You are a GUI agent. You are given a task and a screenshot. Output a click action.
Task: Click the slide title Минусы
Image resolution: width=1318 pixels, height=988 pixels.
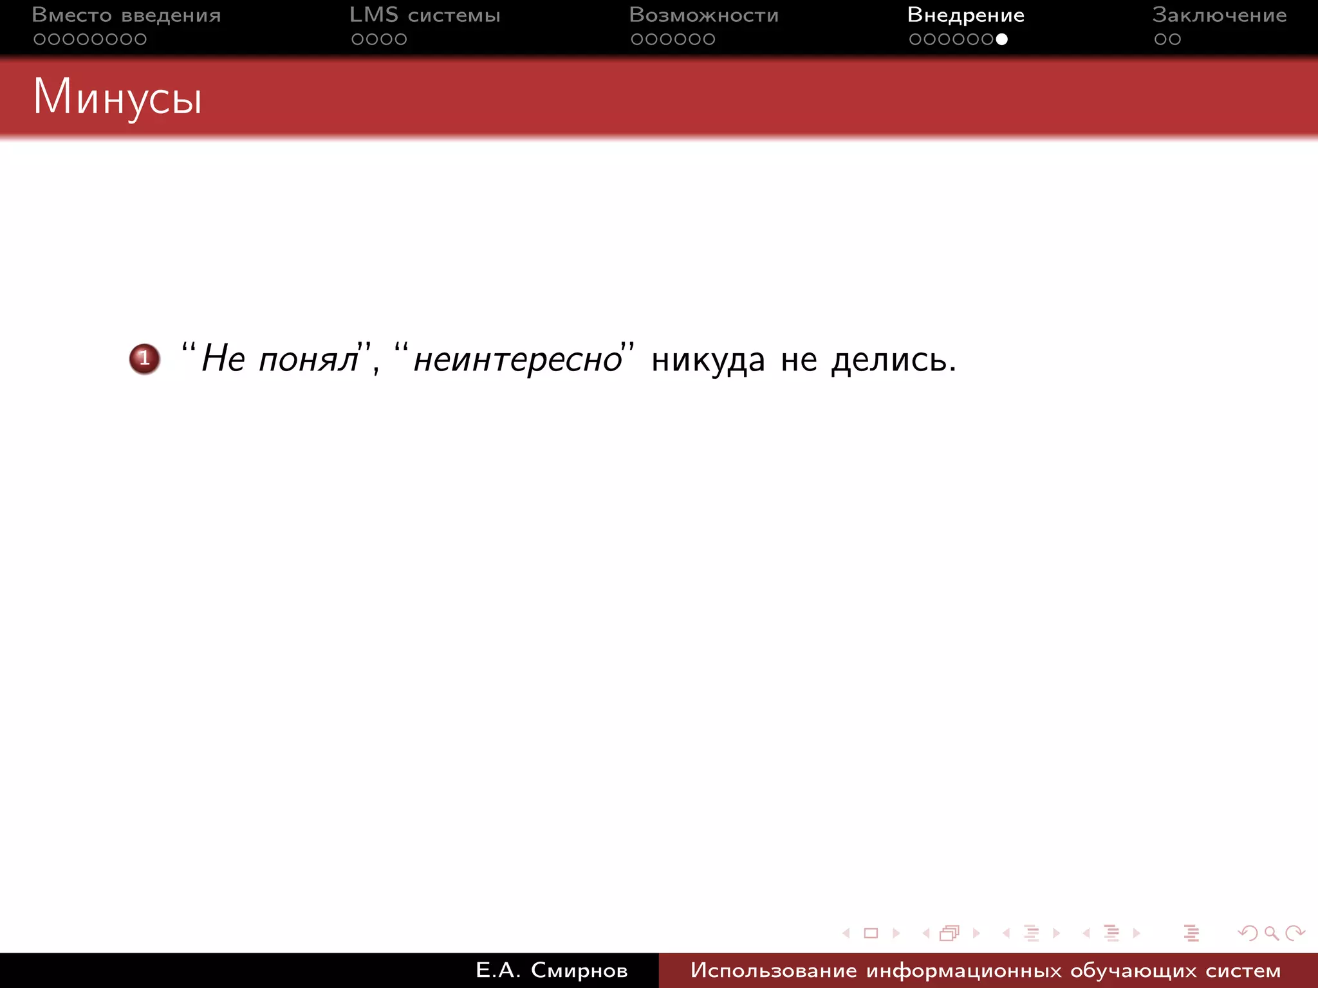pyautogui.click(x=118, y=98)
